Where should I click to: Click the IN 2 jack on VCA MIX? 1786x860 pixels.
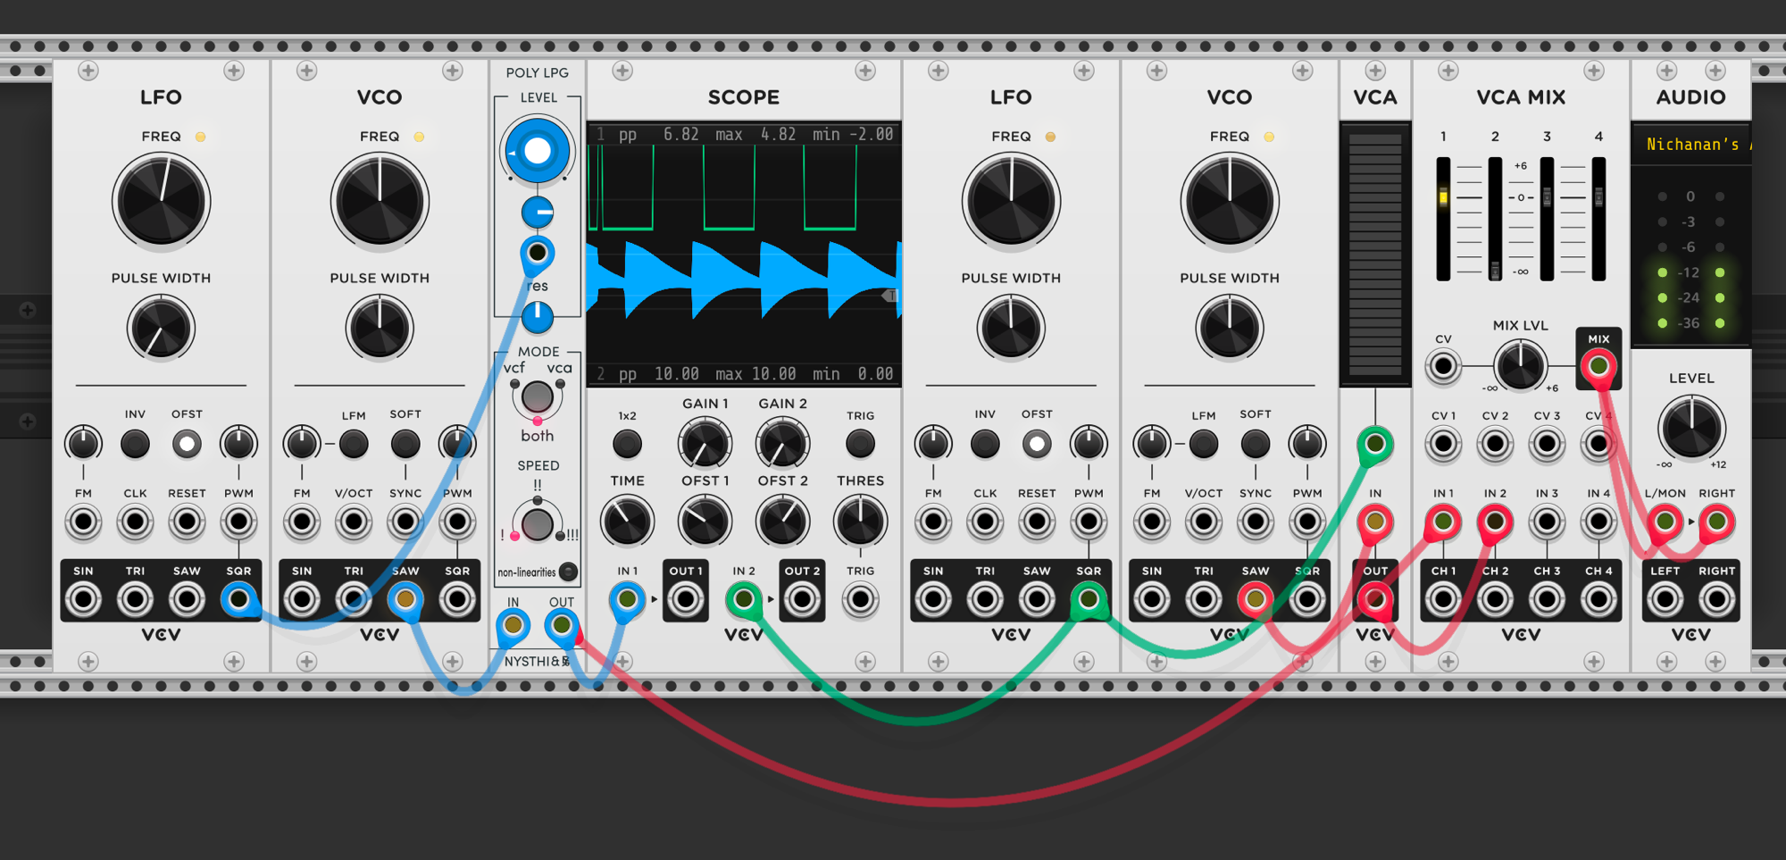click(x=1495, y=522)
